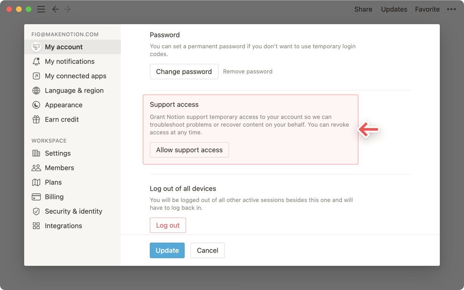Image resolution: width=464 pixels, height=290 pixels.
Task: Click the My connected apps arrow icon
Action: coord(36,76)
